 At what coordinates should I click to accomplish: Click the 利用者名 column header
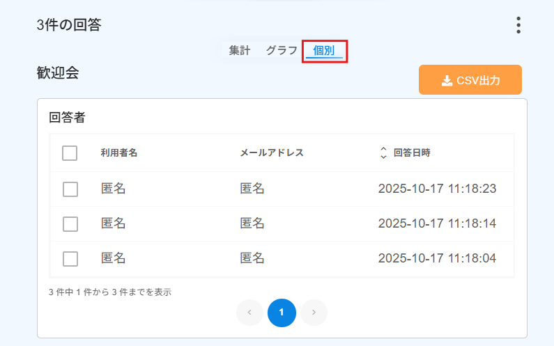point(118,153)
